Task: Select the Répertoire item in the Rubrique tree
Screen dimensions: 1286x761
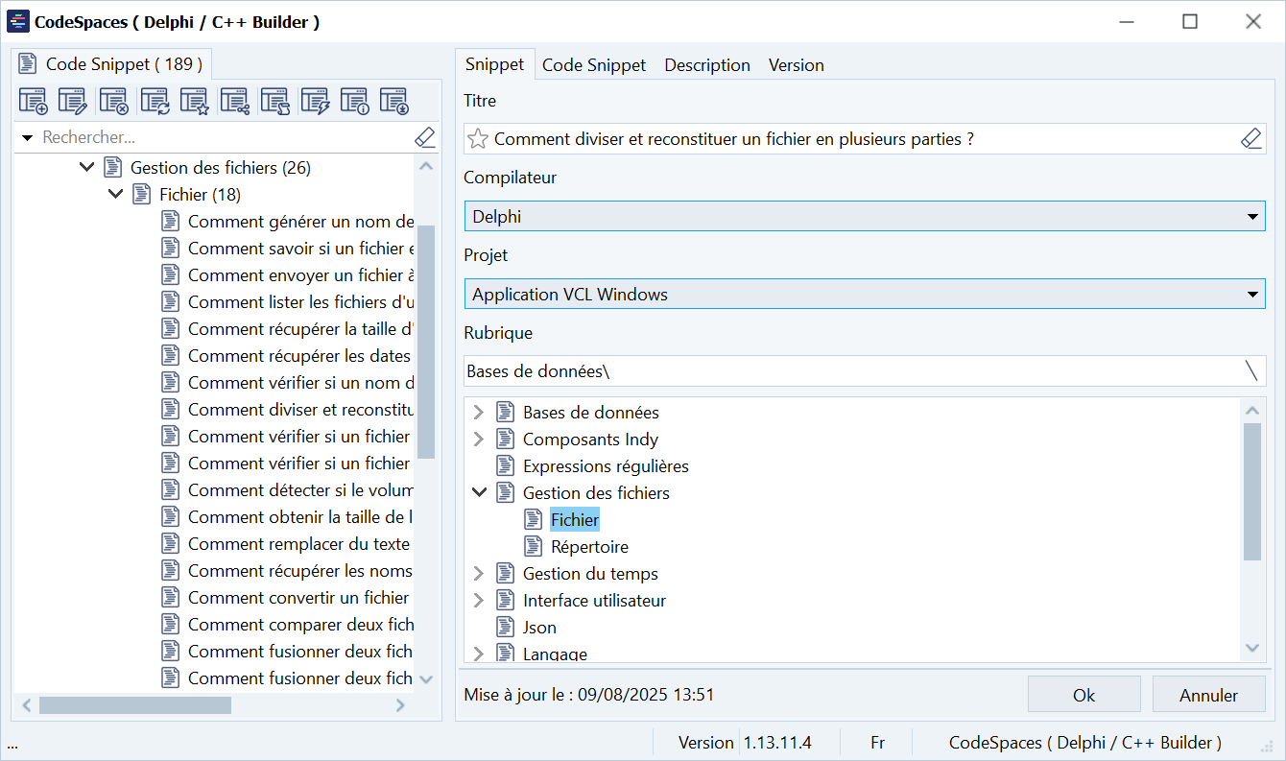Action: click(589, 547)
